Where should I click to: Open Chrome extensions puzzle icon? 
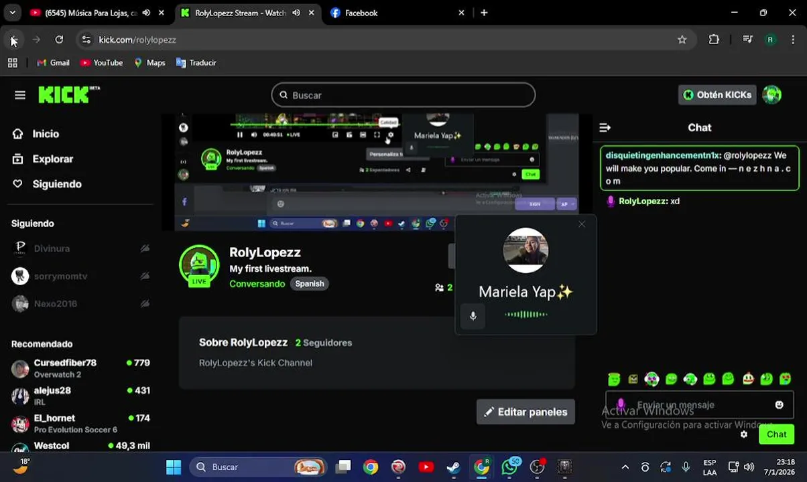714,39
